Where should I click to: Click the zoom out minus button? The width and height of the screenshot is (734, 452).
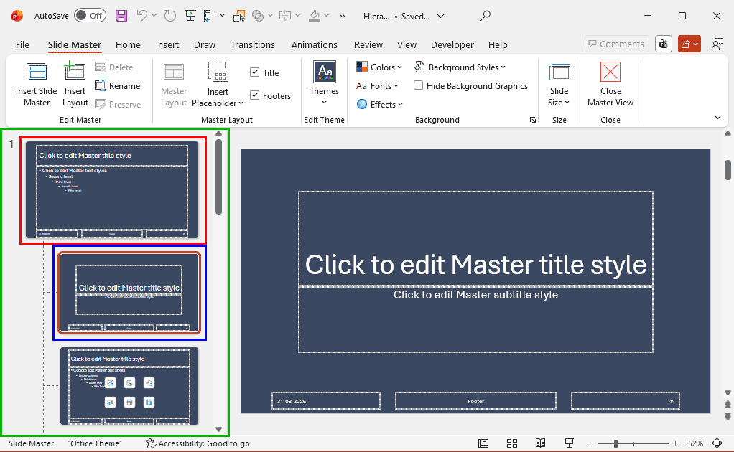591,443
